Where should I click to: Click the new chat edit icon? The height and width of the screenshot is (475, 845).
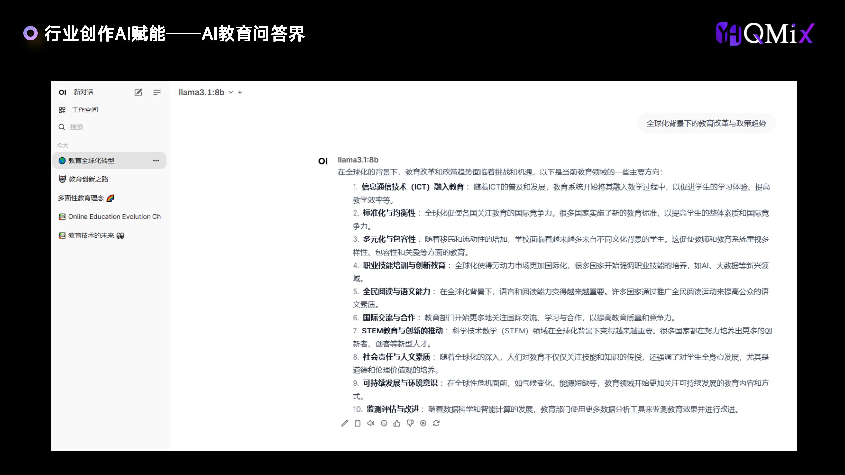tap(138, 92)
